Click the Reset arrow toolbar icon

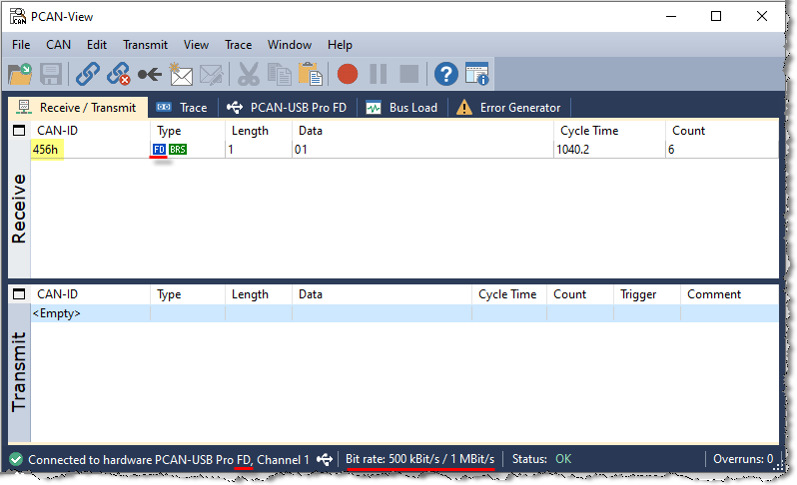pyautogui.click(x=150, y=75)
